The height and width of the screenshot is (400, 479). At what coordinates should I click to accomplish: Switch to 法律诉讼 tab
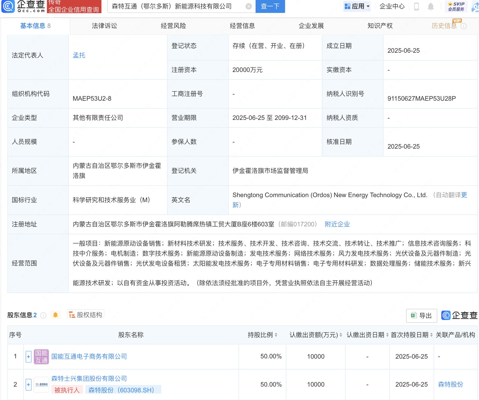(104, 26)
